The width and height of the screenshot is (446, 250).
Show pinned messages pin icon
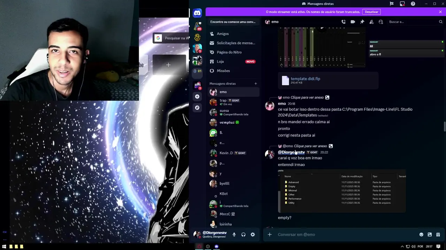[362, 22]
